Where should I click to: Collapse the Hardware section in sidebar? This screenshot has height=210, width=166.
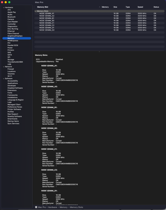coord(4,8)
